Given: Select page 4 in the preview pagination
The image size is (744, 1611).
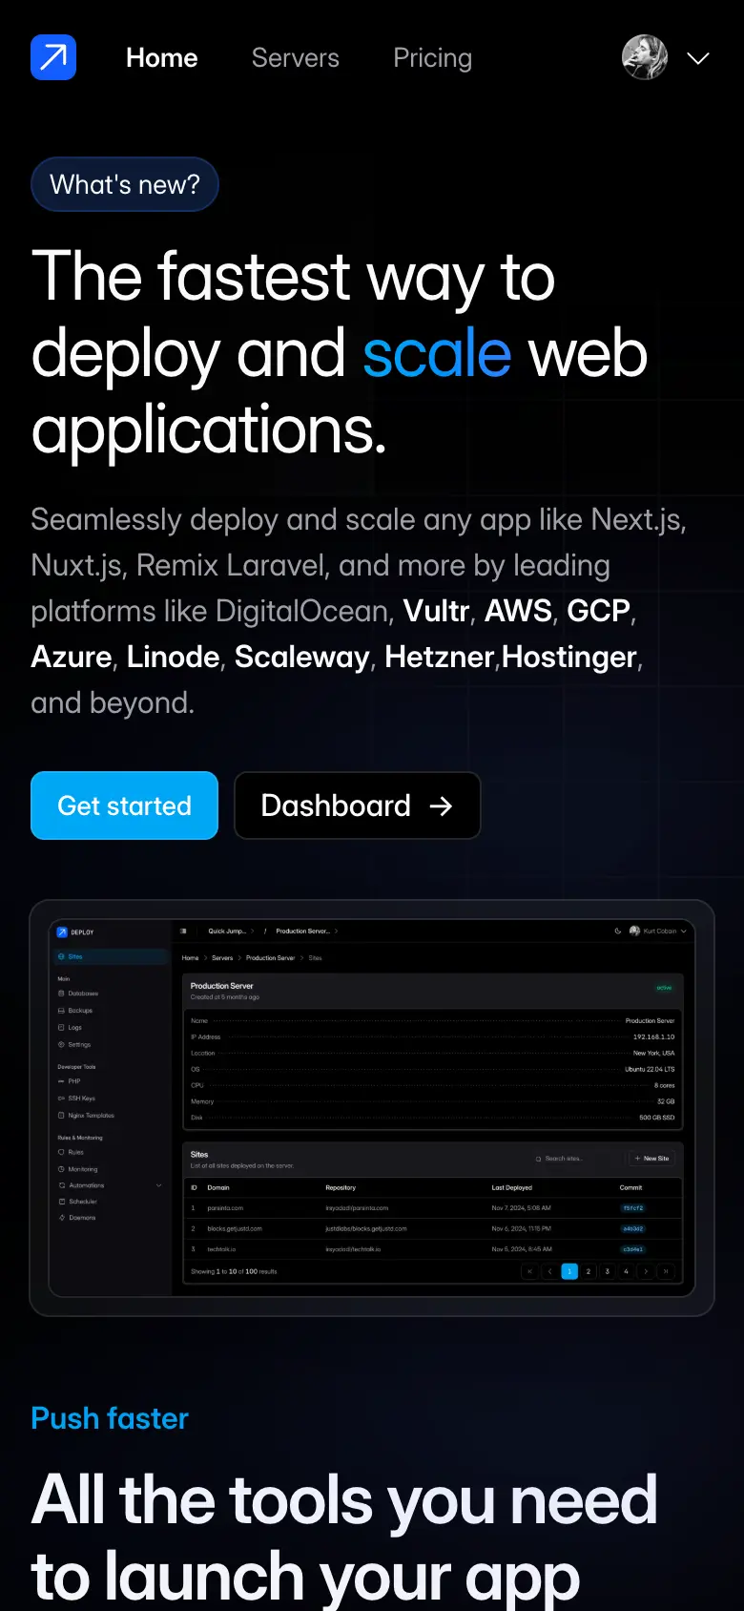Looking at the screenshot, I should pos(626,1271).
